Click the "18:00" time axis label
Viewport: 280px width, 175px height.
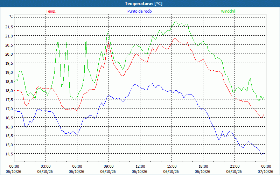pos(203,167)
